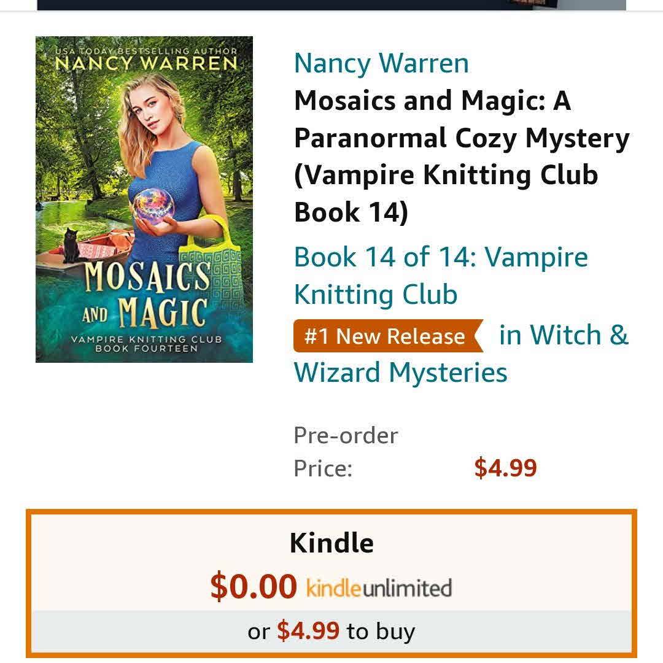Click the kindleunlimited logo
Screen dimensions: 663x663
pyautogui.click(x=379, y=588)
